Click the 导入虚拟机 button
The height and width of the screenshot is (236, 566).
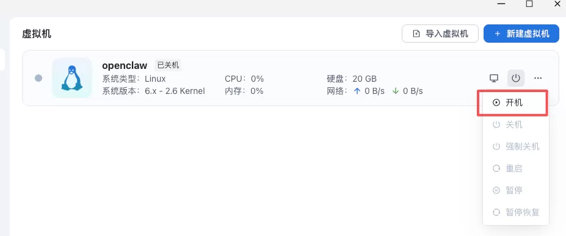(x=440, y=34)
